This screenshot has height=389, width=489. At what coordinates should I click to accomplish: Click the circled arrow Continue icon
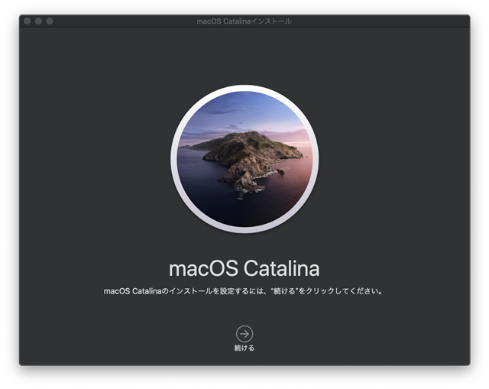[244, 334]
